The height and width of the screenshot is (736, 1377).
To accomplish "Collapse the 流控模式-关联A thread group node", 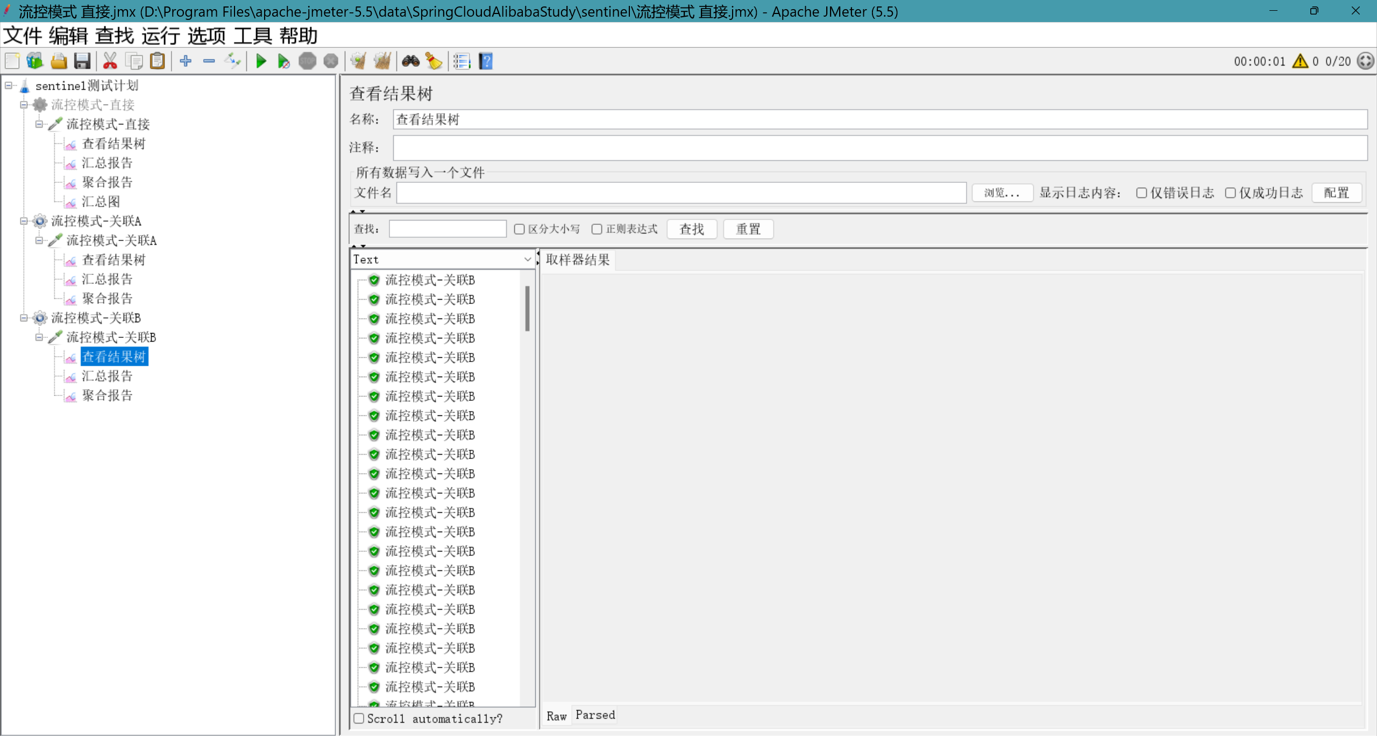I will click(x=24, y=221).
